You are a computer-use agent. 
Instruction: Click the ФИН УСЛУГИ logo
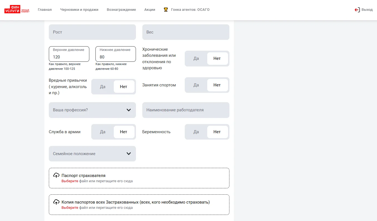(x=17, y=9)
